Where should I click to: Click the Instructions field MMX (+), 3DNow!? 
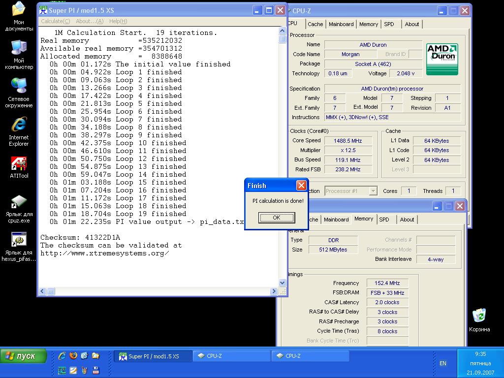pos(392,117)
